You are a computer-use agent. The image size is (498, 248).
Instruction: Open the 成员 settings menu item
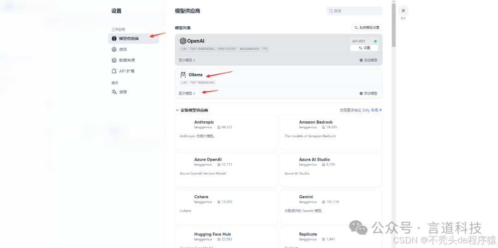[x=133, y=49]
